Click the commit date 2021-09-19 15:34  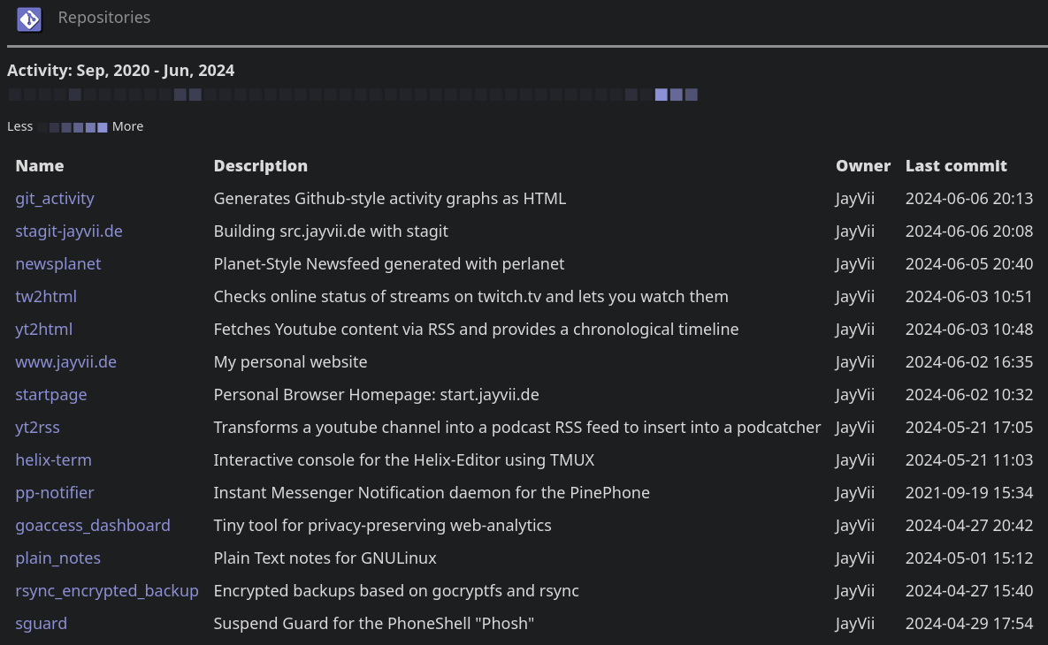[969, 493]
